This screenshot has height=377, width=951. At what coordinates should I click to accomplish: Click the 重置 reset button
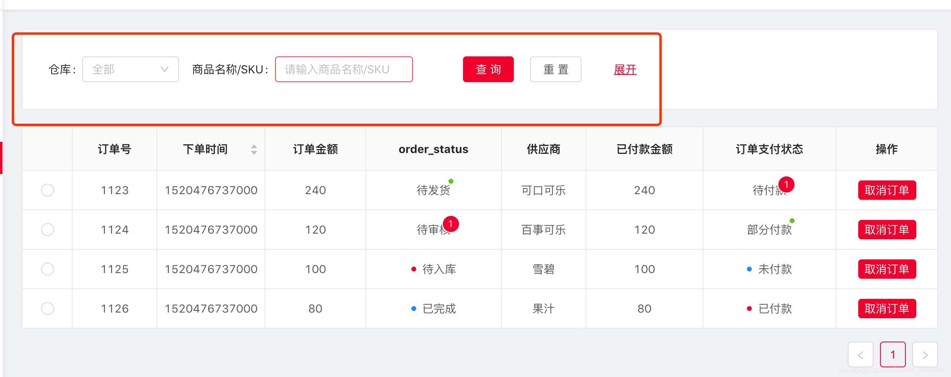pos(555,69)
